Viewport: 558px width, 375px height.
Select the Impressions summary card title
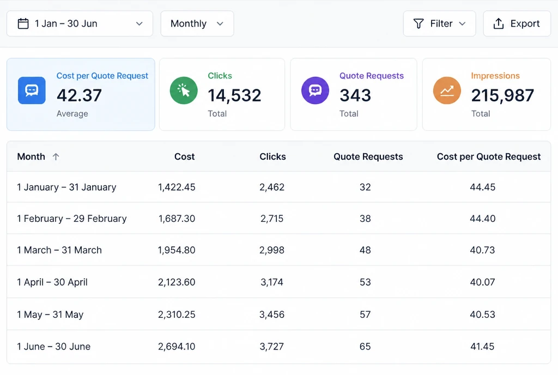coord(495,76)
